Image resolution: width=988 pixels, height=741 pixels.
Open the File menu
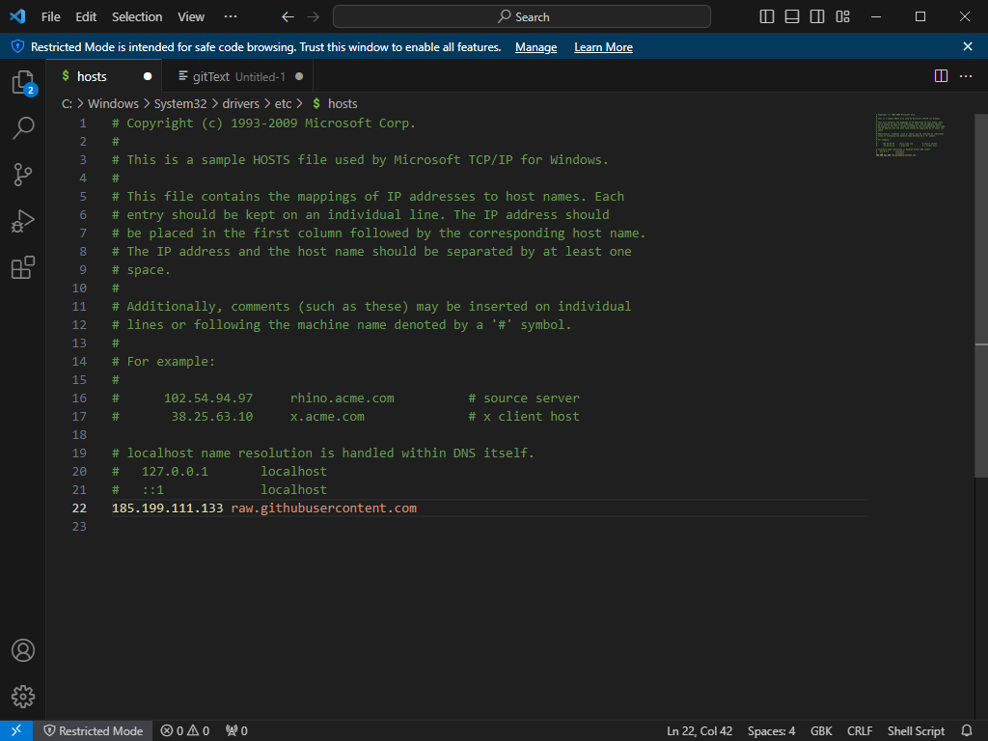pyautogui.click(x=50, y=17)
